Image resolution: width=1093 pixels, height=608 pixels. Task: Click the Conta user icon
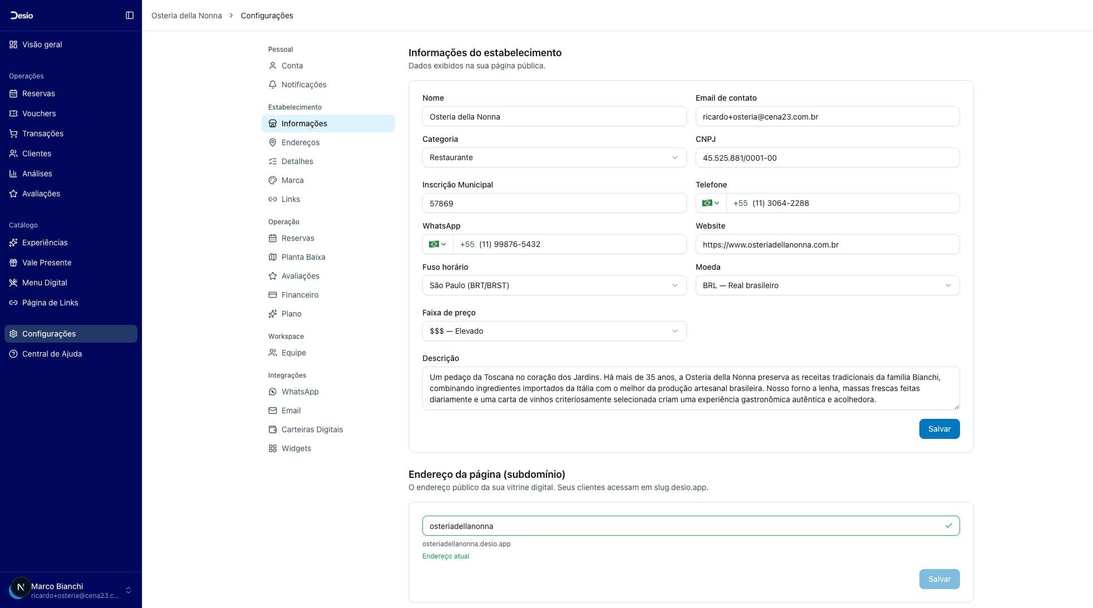[x=273, y=66]
